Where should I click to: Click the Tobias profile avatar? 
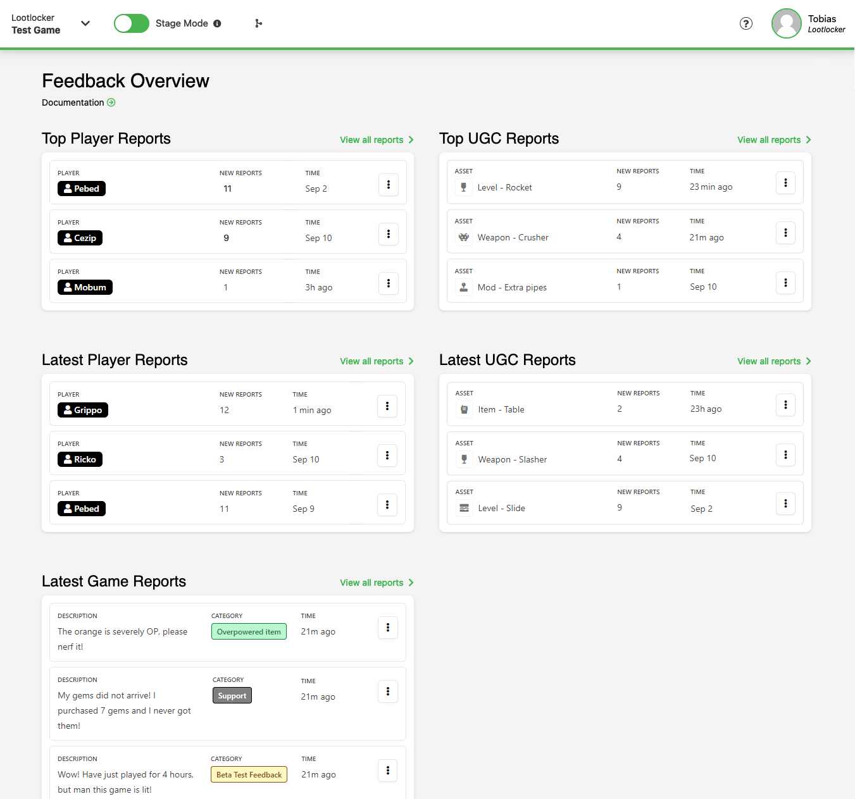(x=786, y=23)
